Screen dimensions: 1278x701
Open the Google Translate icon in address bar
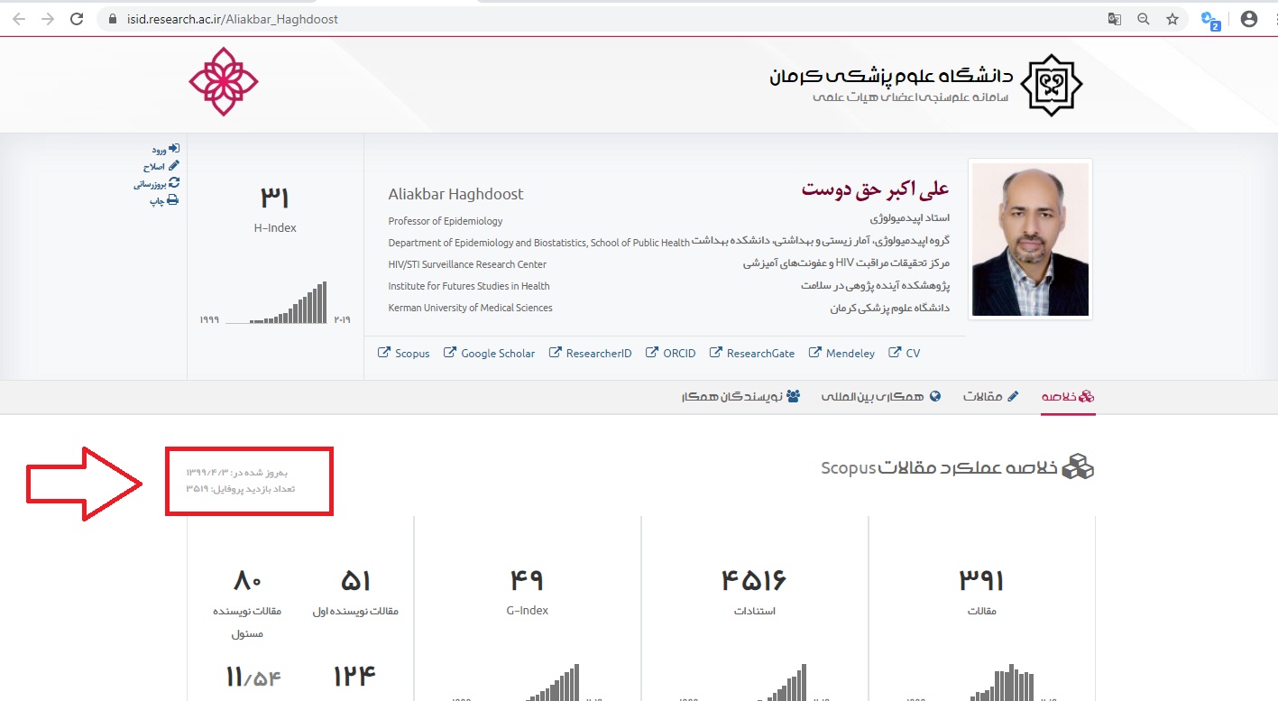1116,19
